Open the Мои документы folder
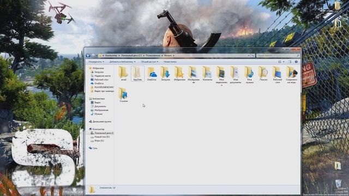Image resolution: width=349 pixels, height=196 pixels. coord(236,75)
